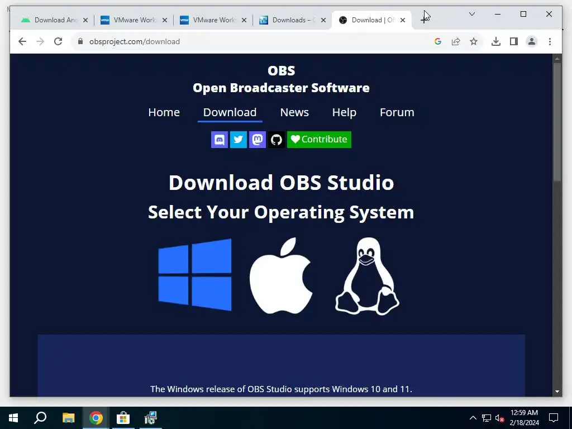Close the second VMware Workstation tab
572x429 pixels.
[244, 20]
